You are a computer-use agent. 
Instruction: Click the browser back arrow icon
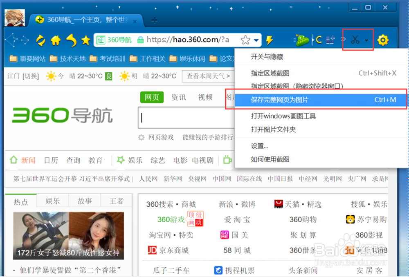[x=11, y=40]
